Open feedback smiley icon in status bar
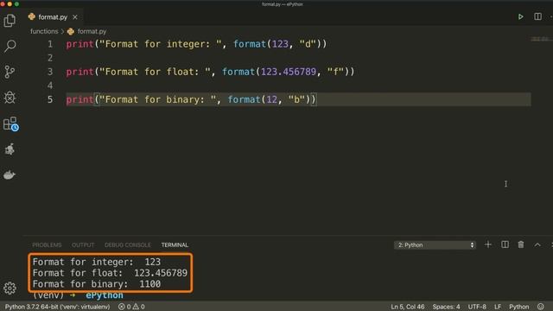 (x=541, y=307)
